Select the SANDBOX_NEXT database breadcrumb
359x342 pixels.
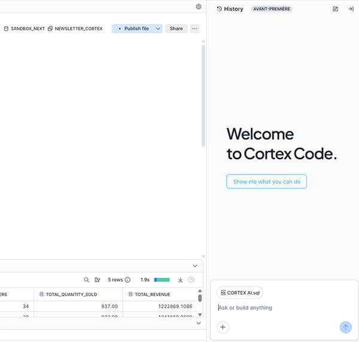pos(24,29)
